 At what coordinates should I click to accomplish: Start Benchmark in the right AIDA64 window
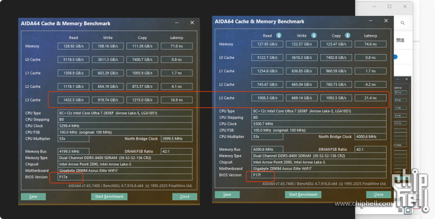(x=303, y=195)
